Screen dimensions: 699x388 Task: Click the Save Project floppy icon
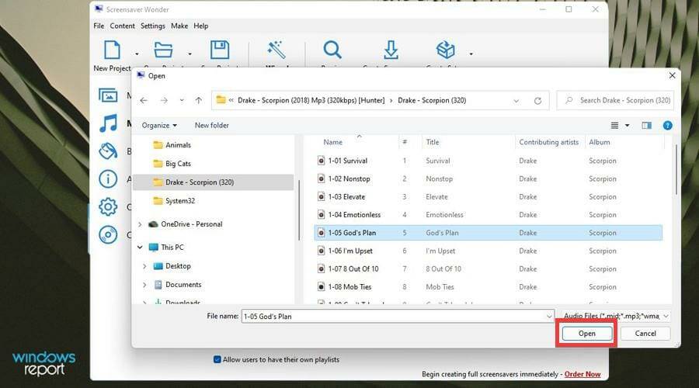pyautogui.click(x=220, y=50)
